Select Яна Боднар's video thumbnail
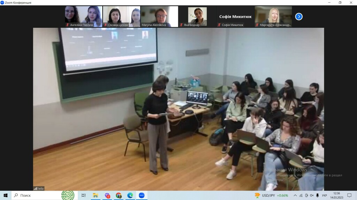The height and width of the screenshot is (200, 357). point(197,16)
